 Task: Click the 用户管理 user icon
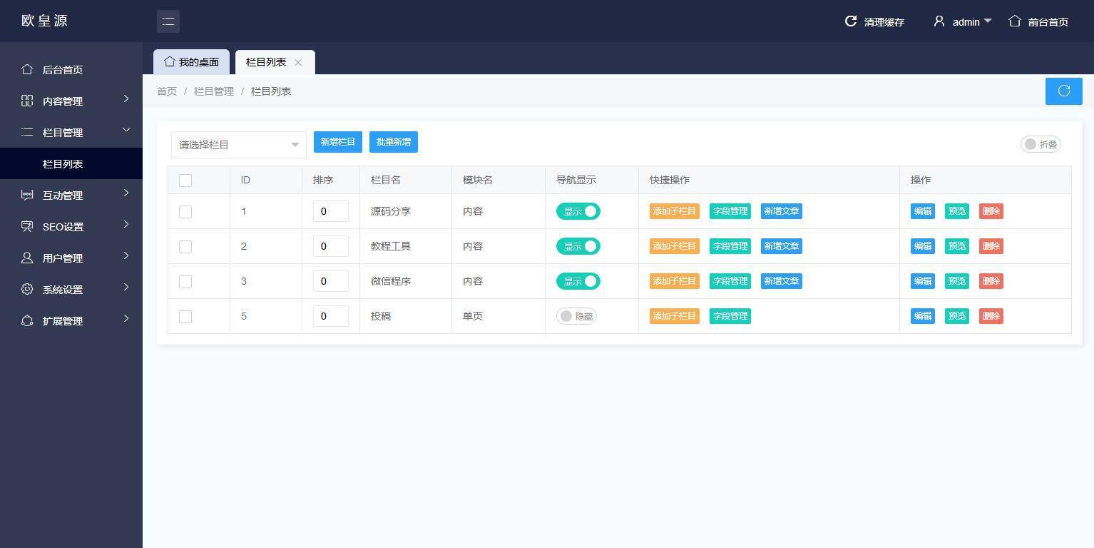27,258
